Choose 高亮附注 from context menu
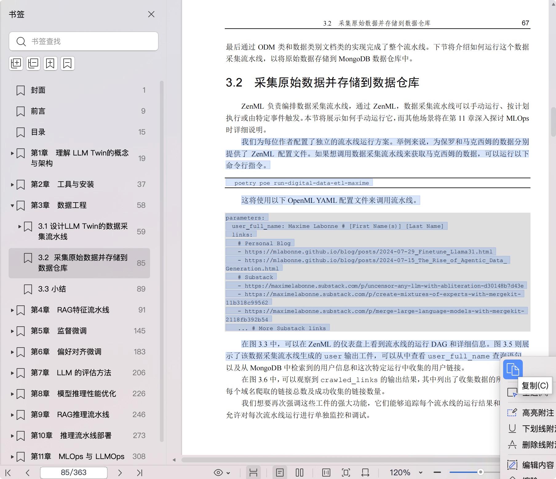 (x=531, y=413)
